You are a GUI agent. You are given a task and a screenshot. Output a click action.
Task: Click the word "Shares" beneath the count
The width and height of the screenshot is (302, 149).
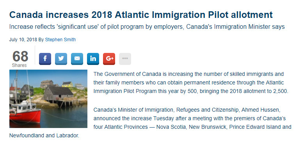click(19, 65)
